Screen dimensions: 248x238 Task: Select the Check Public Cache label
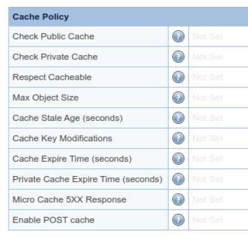coord(53,37)
